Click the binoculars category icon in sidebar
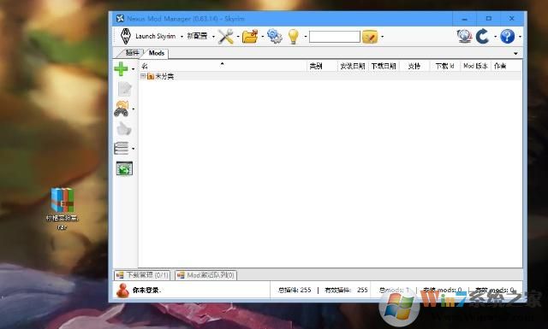 pos(122,109)
